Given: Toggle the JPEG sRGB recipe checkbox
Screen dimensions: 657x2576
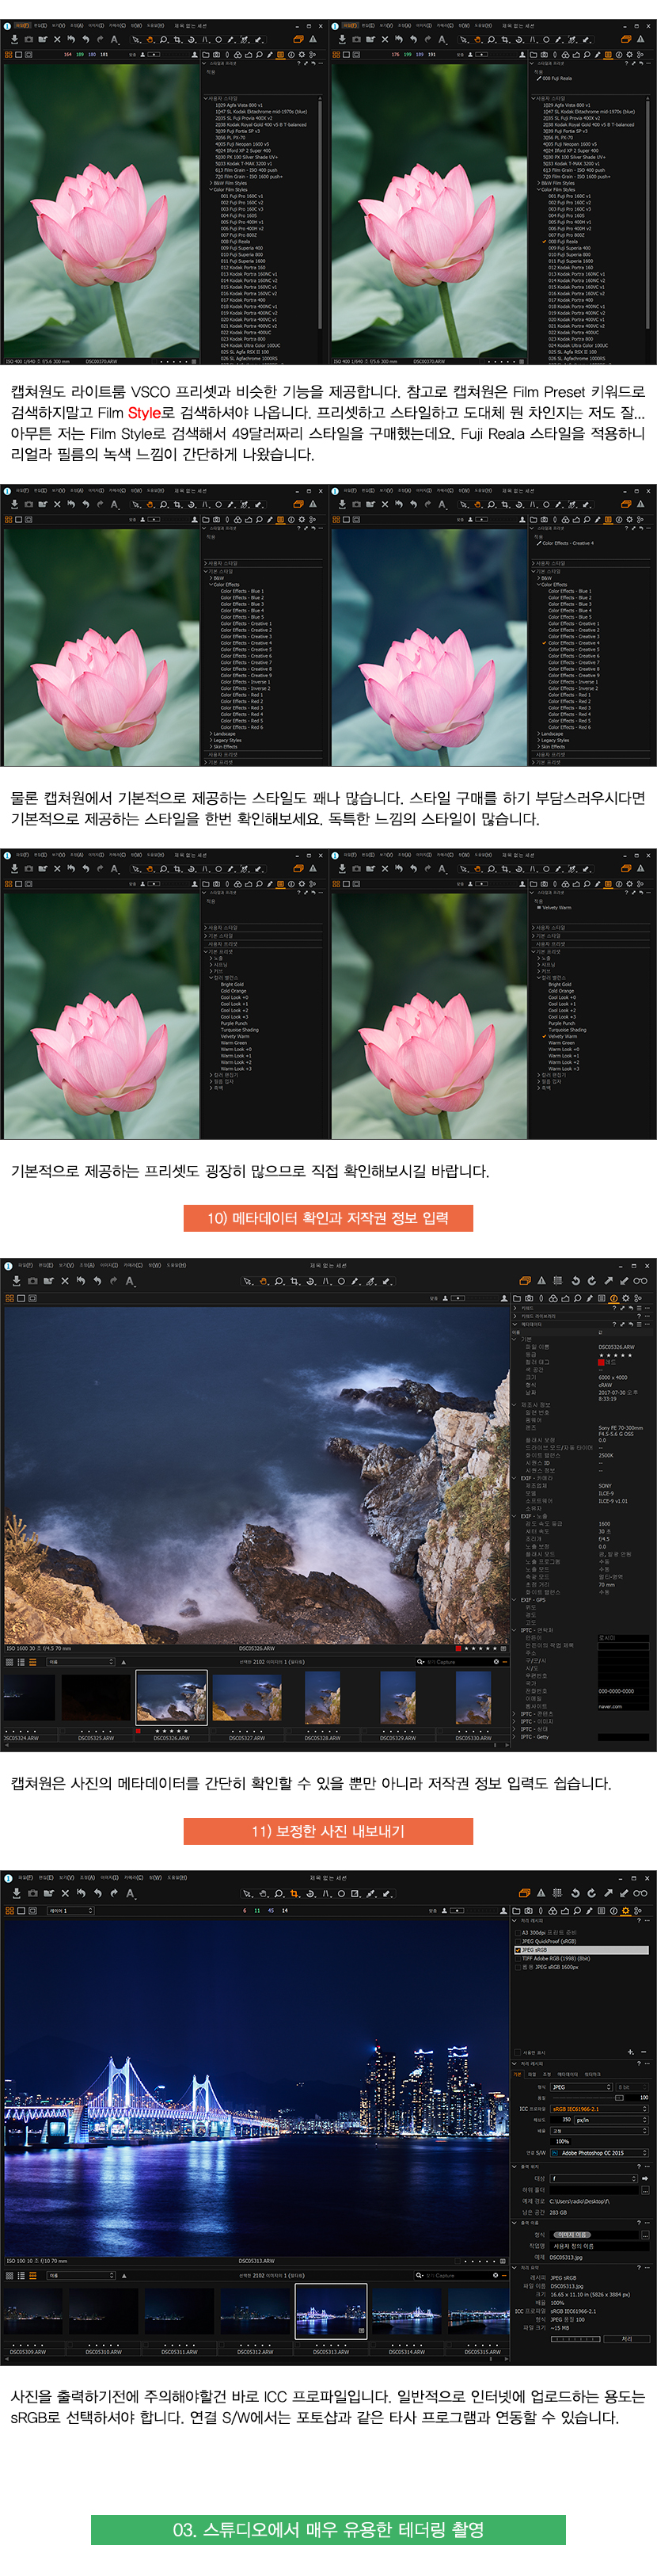Looking at the screenshot, I should [x=517, y=1950].
